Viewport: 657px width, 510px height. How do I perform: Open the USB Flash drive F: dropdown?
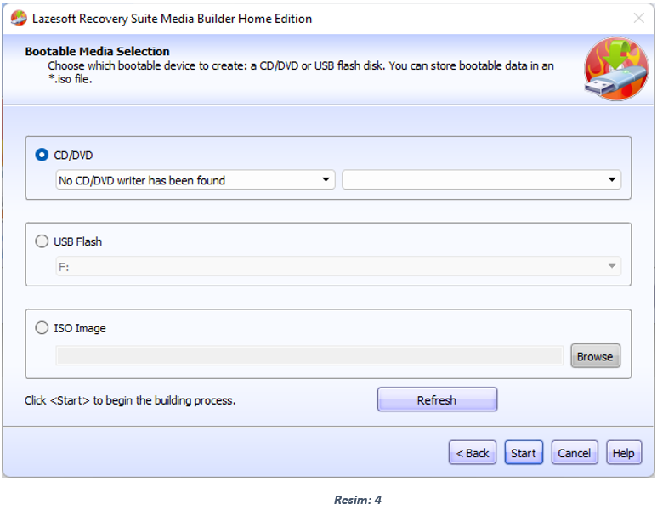[x=337, y=266]
